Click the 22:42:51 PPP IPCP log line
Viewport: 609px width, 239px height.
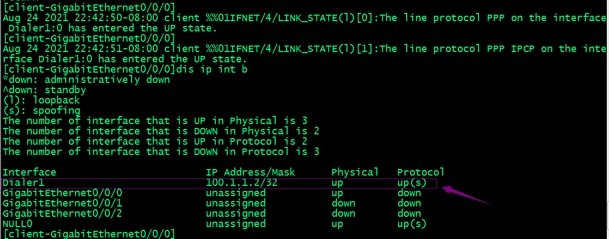(x=304, y=54)
